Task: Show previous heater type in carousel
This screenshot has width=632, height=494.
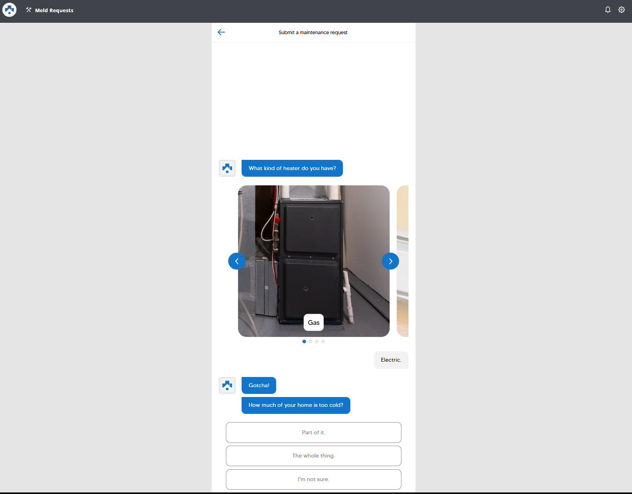Action: tap(237, 261)
